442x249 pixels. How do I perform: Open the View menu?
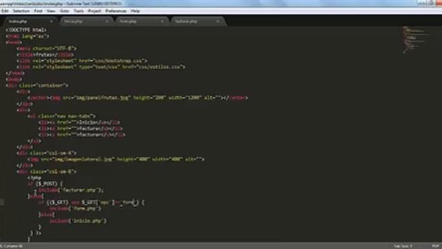pyautogui.click(x=50, y=11)
